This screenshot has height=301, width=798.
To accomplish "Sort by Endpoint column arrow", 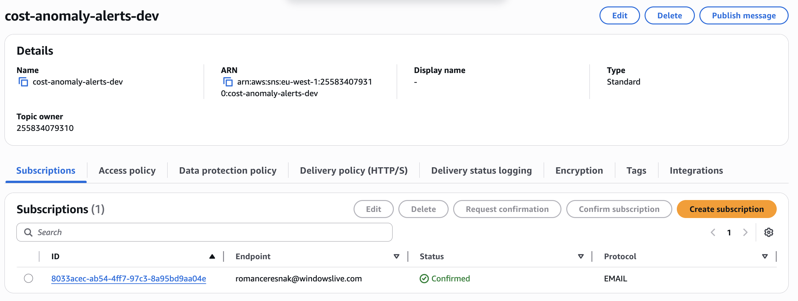I will [x=396, y=256].
